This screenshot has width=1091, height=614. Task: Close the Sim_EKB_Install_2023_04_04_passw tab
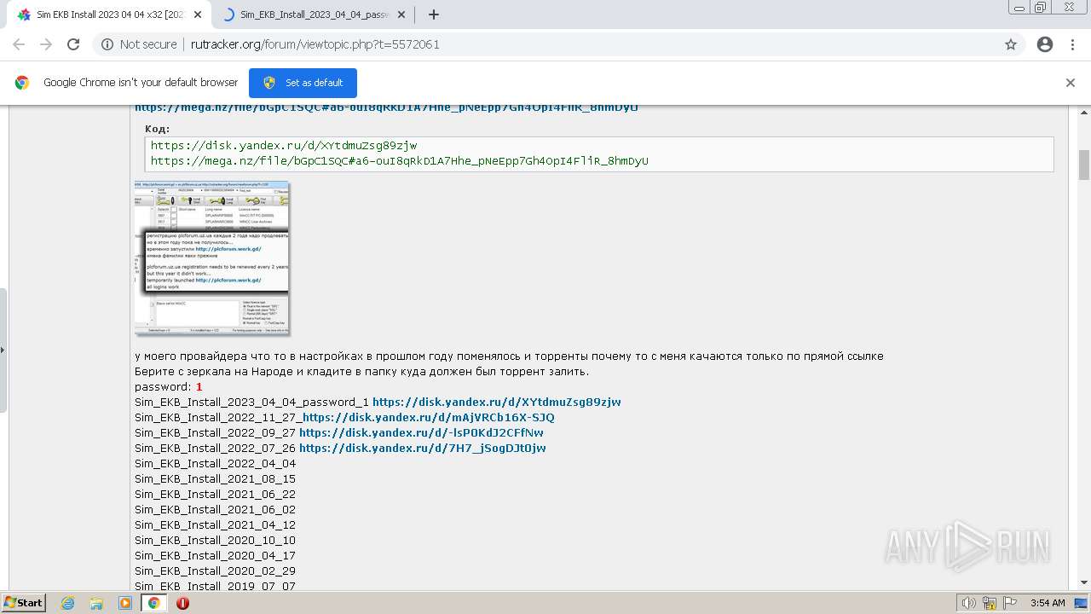click(401, 14)
